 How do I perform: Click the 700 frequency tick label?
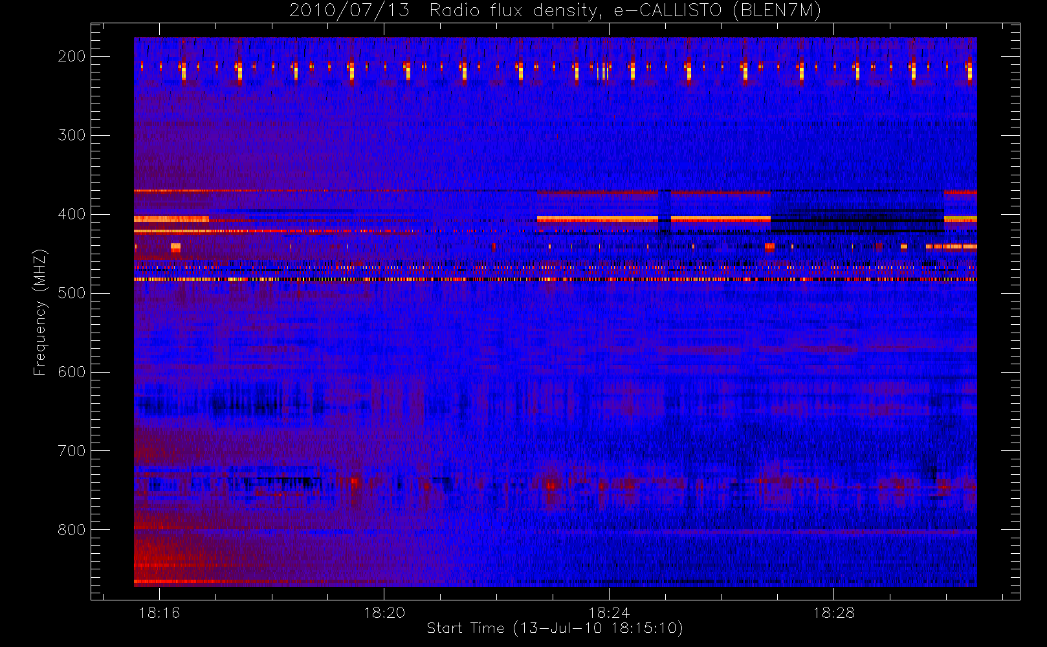[x=72, y=451]
